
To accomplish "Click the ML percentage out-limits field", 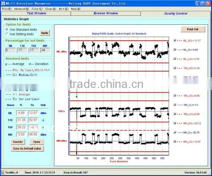I will (x=10, y=50).
